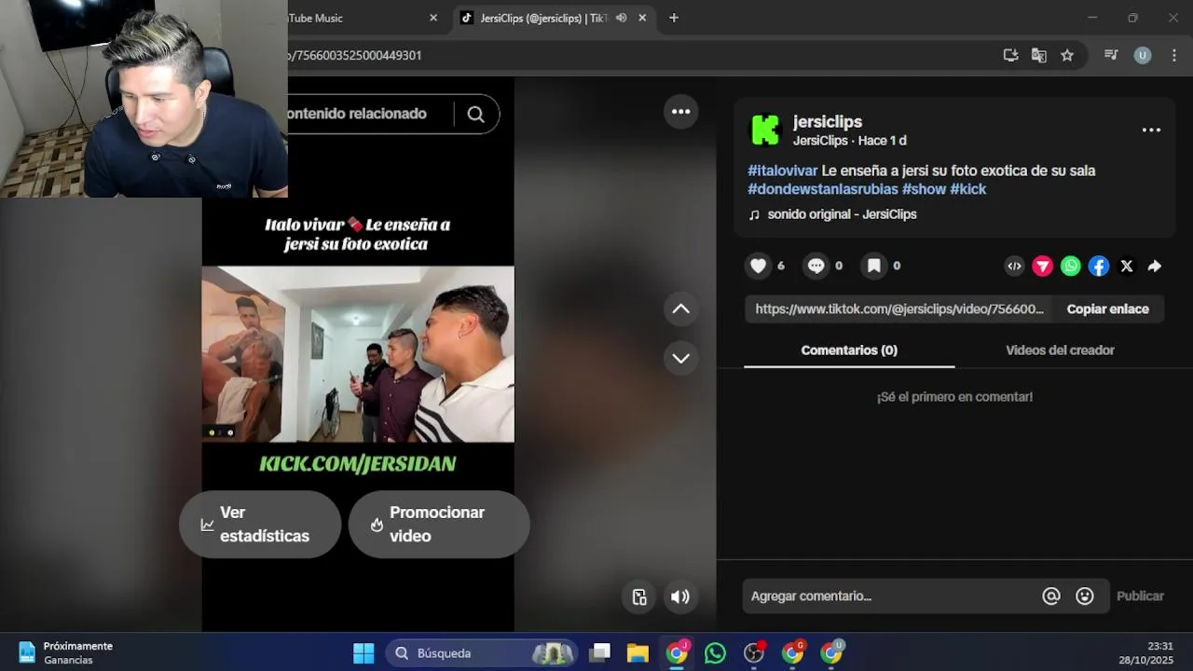The image size is (1193, 671).
Task: Go to the next video with down arrow
Action: [x=681, y=358]
